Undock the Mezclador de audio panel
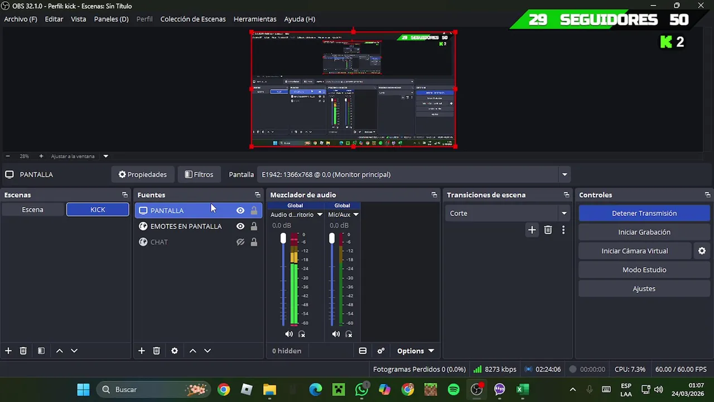The width and height of the screenshot is (714, 402). point(434,195)
